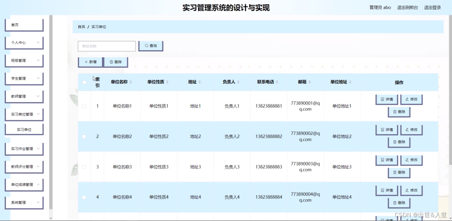Sort by 单位性质 column arrows

coord(167,82)
